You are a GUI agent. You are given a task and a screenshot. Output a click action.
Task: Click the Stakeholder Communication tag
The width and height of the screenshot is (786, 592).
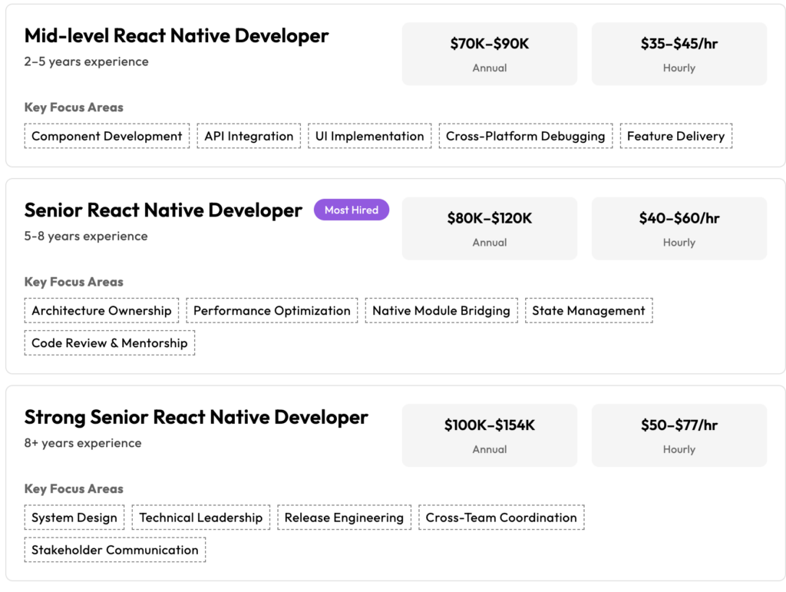(115, 550)
